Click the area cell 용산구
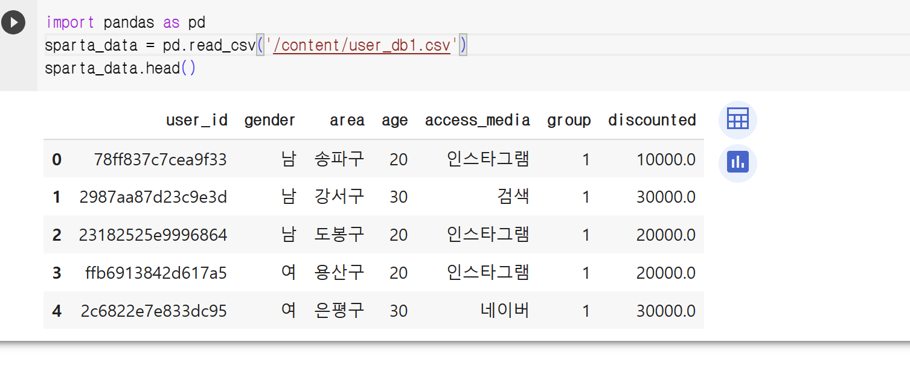910x365 pixels. click(x=339, y=273)
